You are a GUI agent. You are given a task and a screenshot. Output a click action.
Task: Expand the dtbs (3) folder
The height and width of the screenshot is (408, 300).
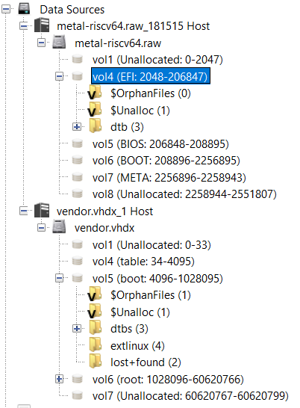click(77, 329)
